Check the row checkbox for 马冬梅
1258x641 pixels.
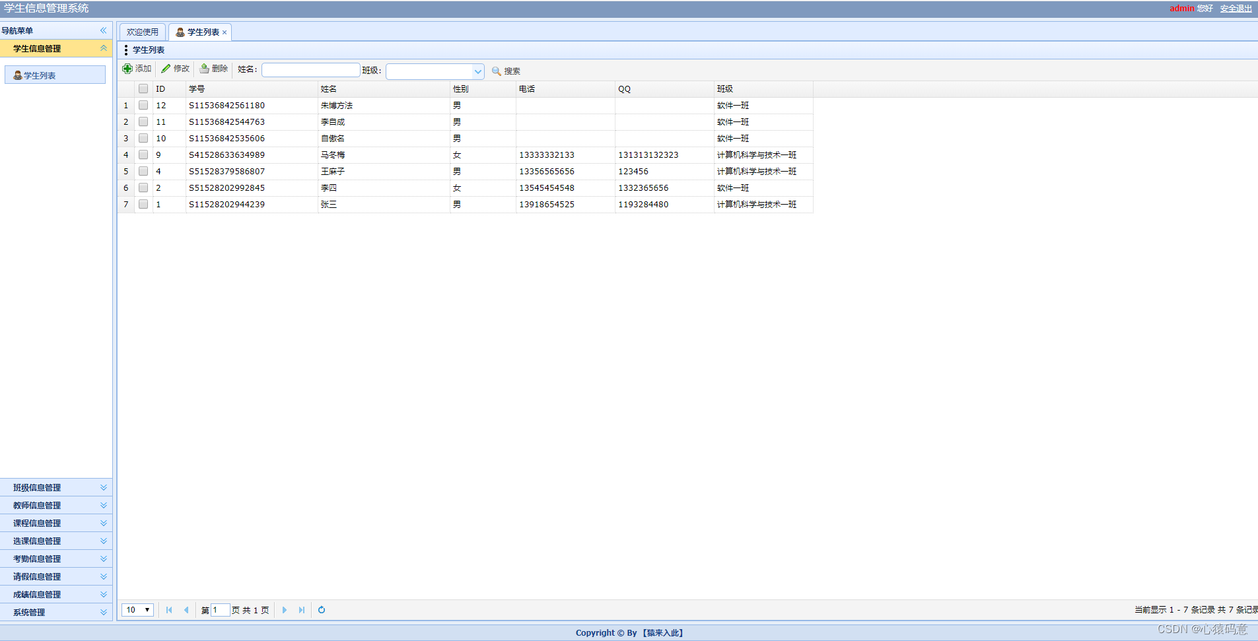click(143, 154)
